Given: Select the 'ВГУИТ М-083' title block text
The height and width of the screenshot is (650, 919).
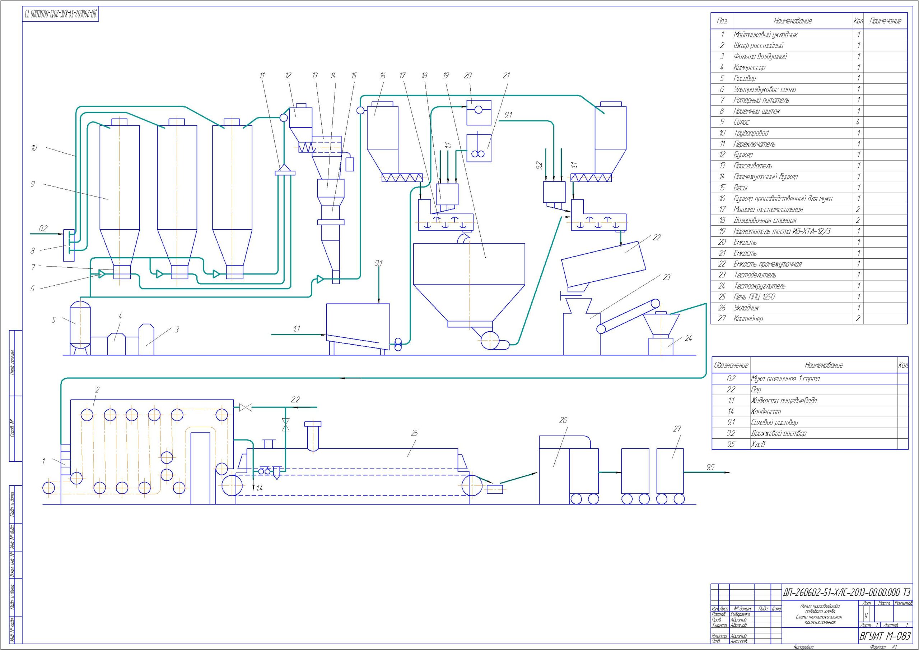Looking at the screenshot, I should [885, 636].
